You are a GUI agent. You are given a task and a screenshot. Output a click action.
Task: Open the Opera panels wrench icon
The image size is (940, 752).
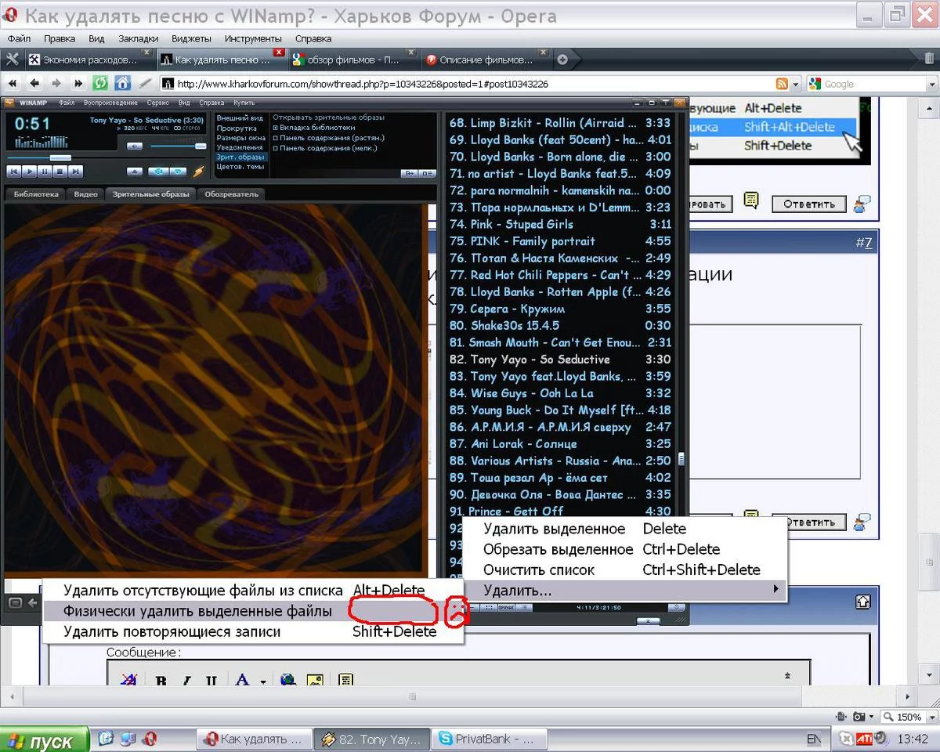point(12,60)
